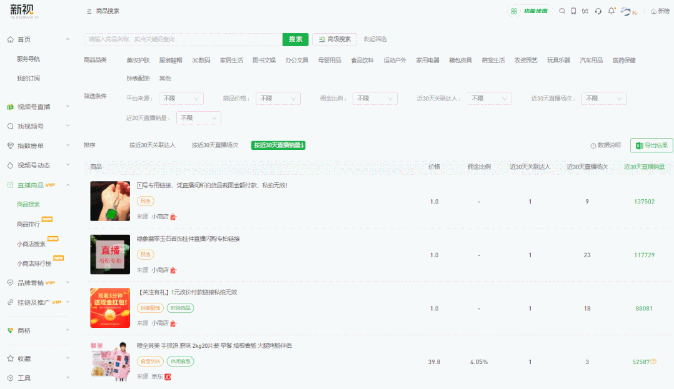This screenshot has height=389, width=674.
Task: Open the 商品价格 dropdown
Action: 278,98
